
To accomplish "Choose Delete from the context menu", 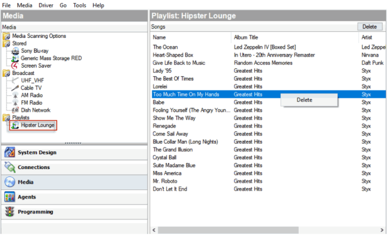I will 309,100.
